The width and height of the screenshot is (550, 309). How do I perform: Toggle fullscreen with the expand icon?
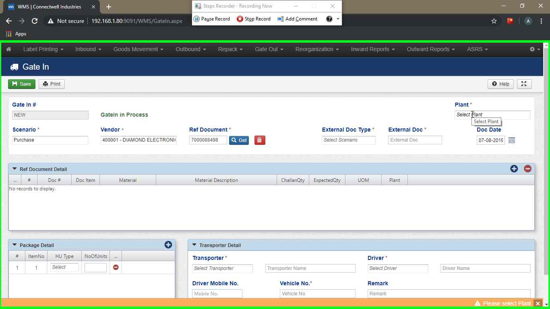pyautogui.click(x=524, y=84)
